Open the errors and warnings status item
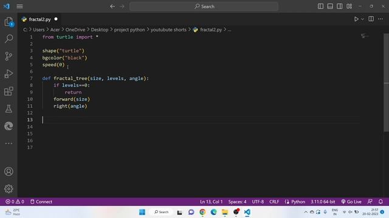389x218 pixels. tap(15, 202)
